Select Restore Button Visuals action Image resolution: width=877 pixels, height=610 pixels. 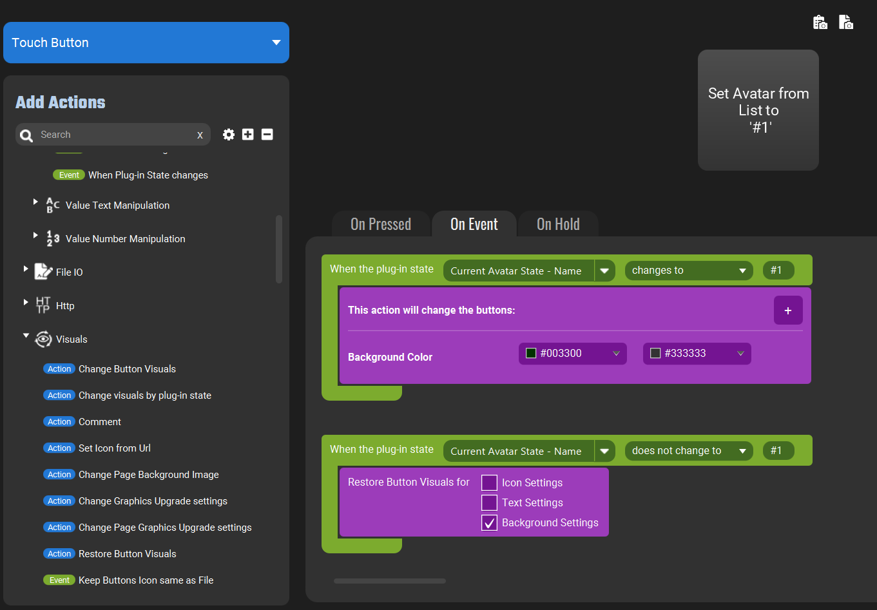(x=128, y=554)
